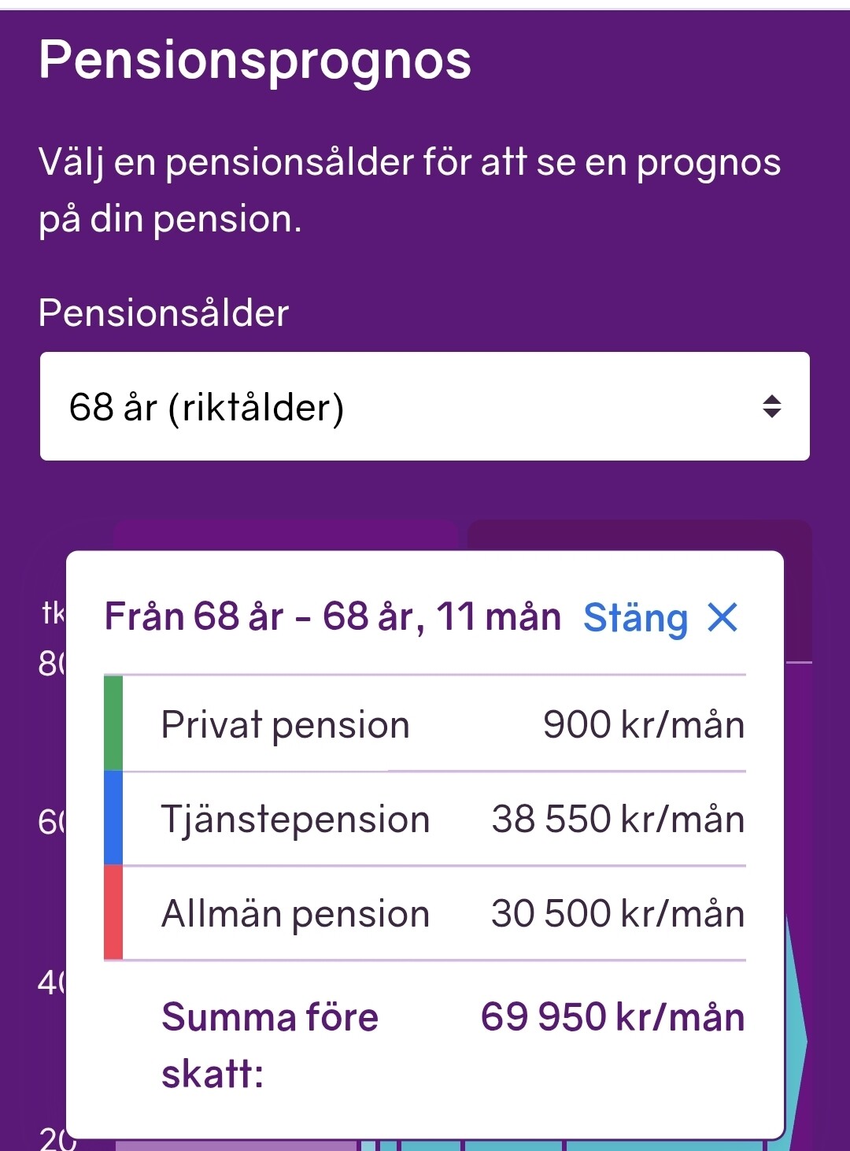Click the 68 år (riktålder) selected value

[206, 407]
